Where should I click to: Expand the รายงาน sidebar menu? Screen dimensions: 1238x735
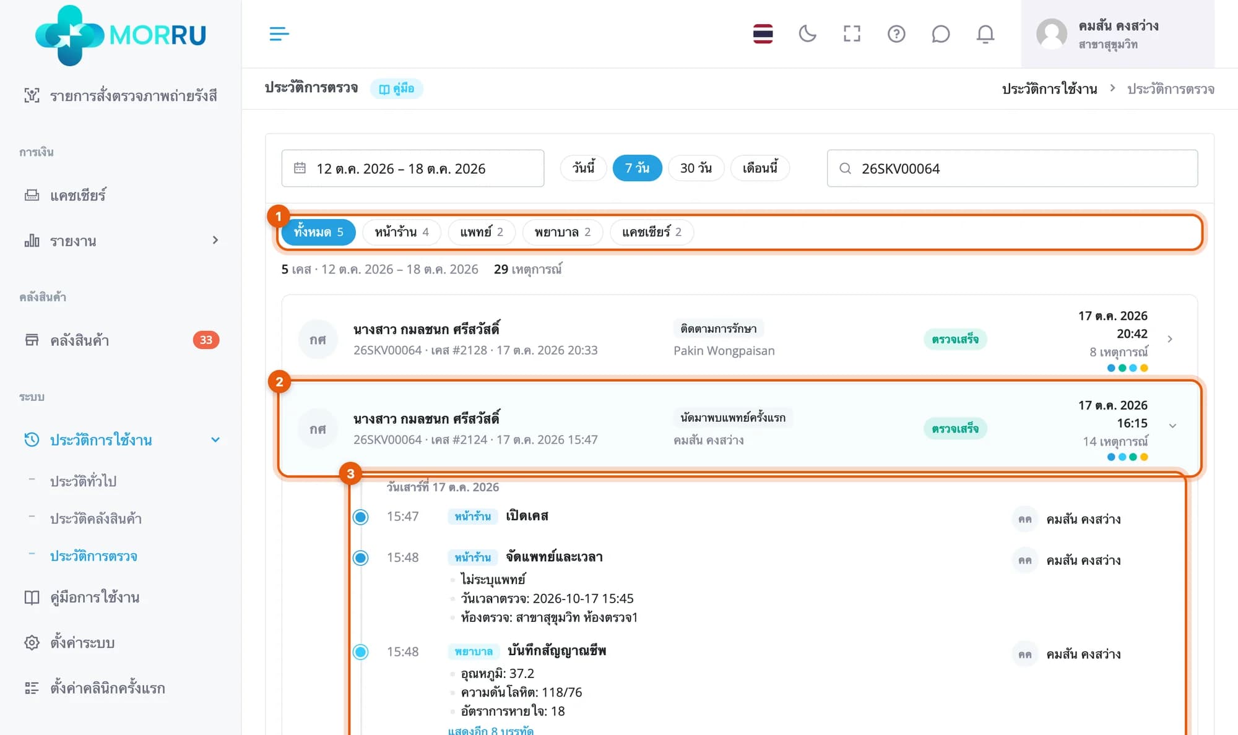click(x=121, y=241)
